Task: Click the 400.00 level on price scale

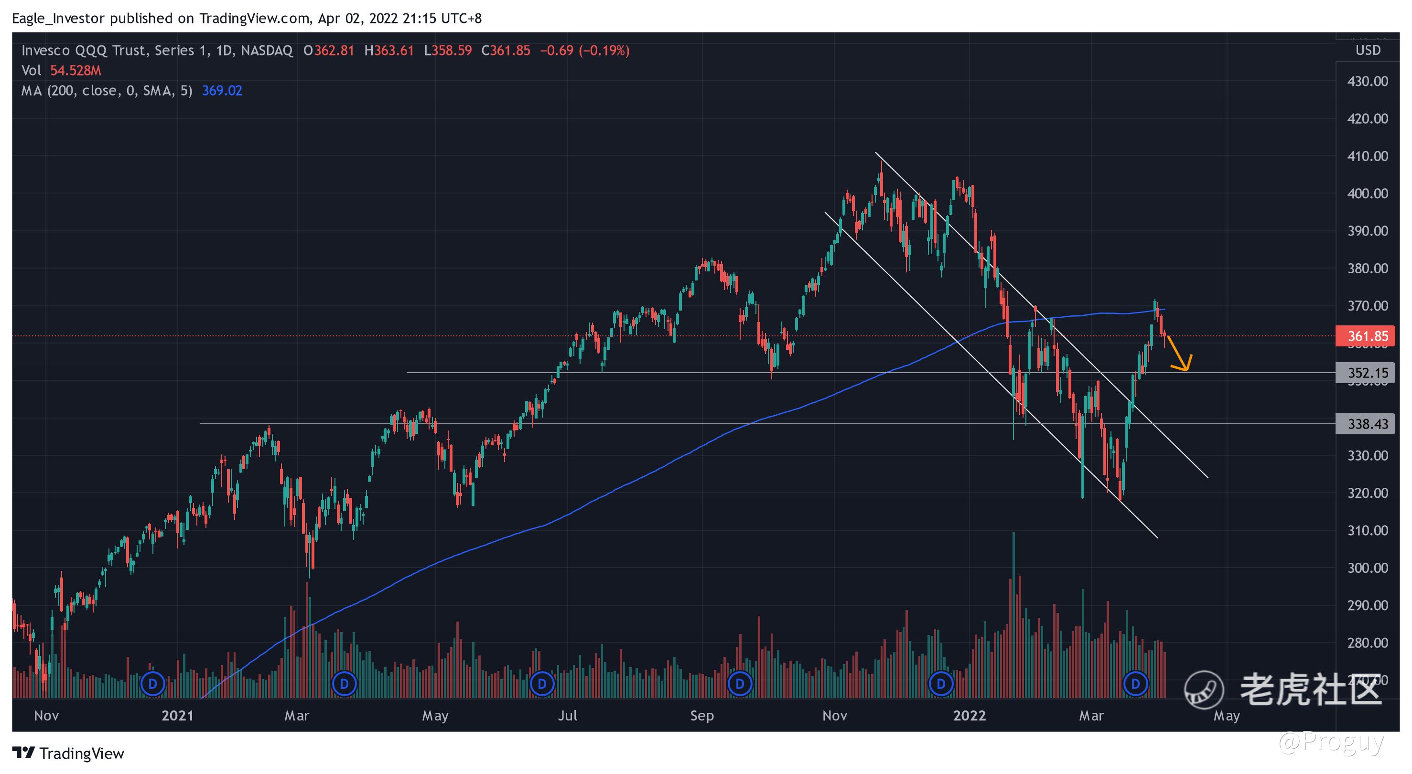Action: tap(1368, 193)
